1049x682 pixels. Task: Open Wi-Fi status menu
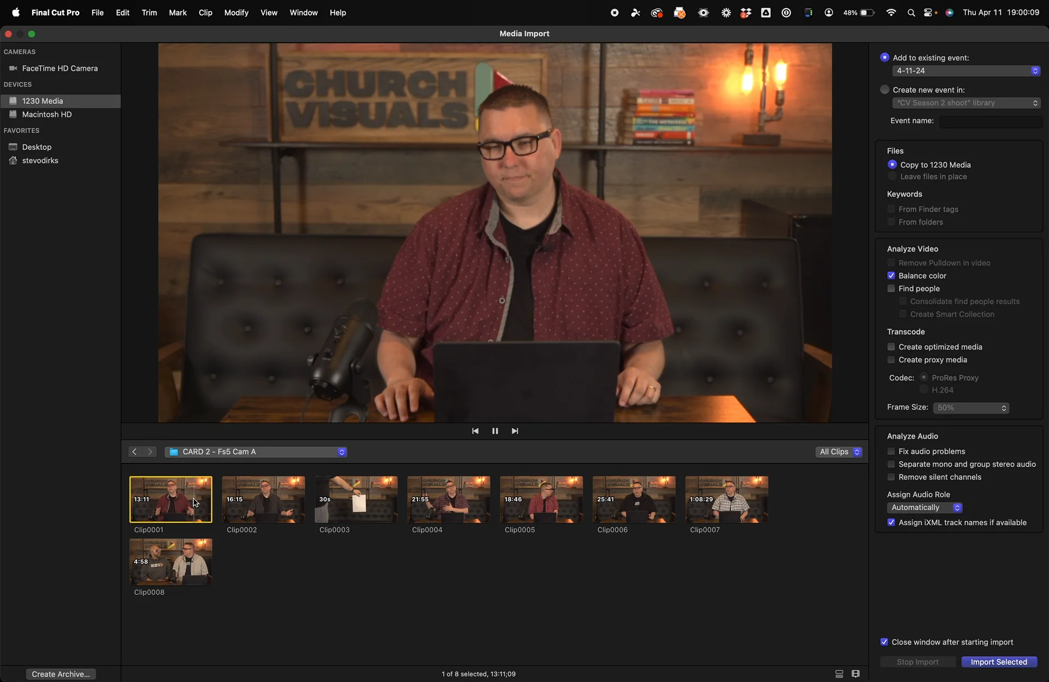point(891,13)
